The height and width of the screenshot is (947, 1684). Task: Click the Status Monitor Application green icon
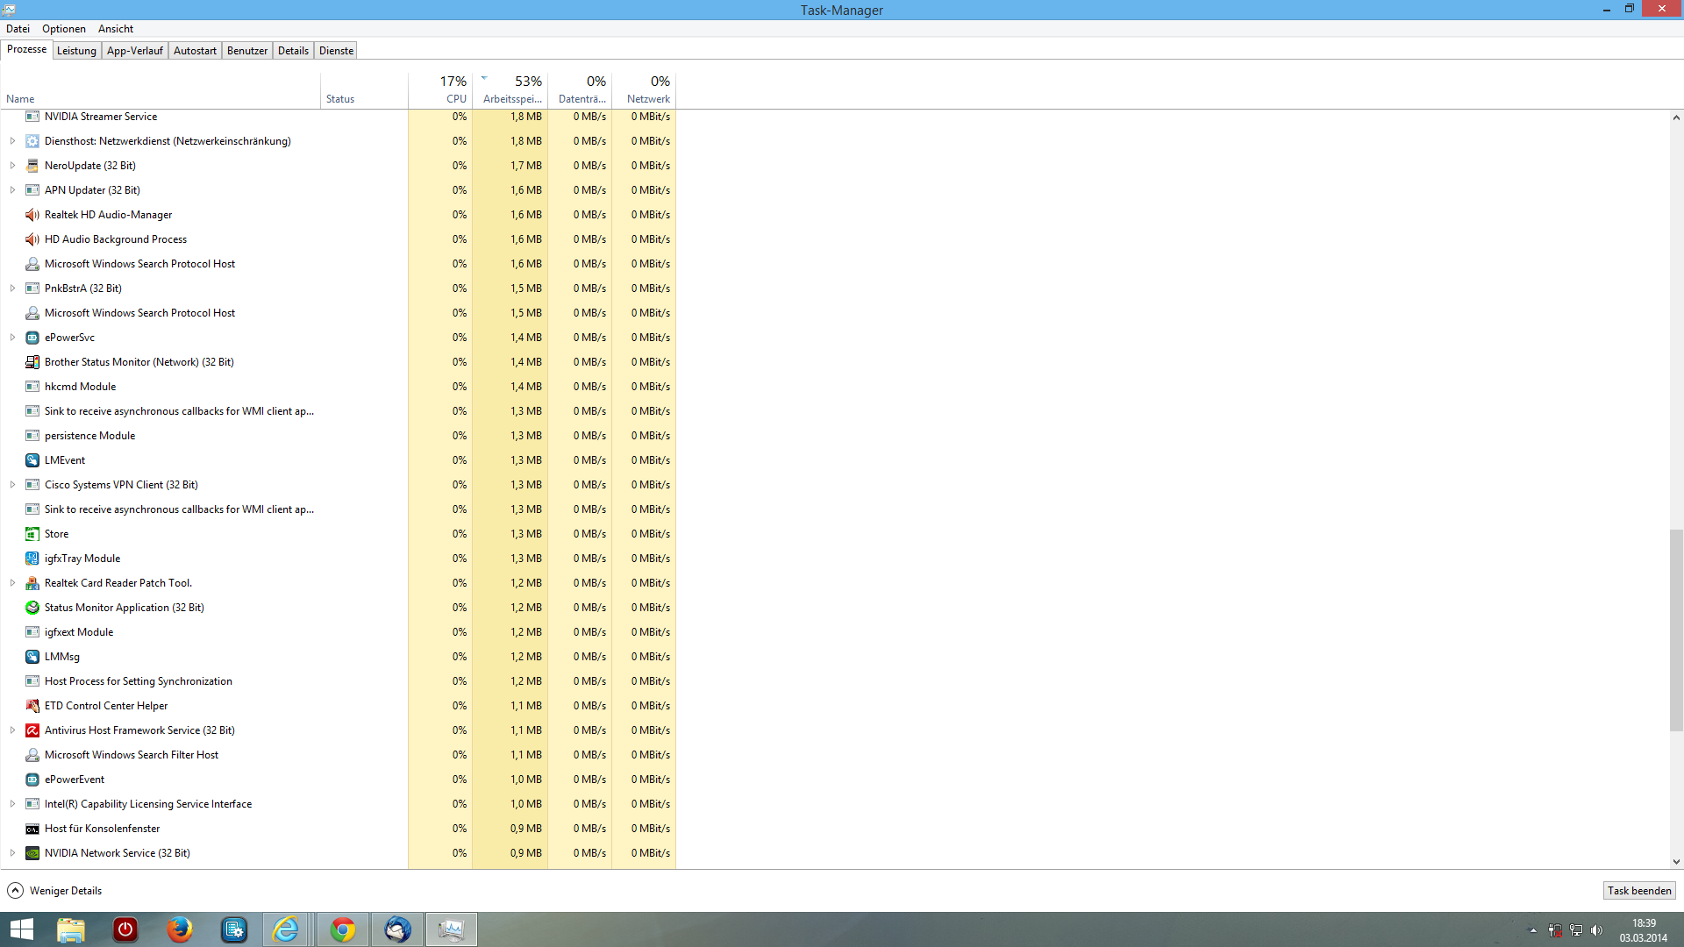[32, 608]
